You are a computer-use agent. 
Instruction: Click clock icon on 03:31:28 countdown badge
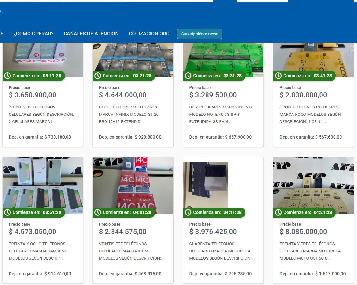click(188, 76)
